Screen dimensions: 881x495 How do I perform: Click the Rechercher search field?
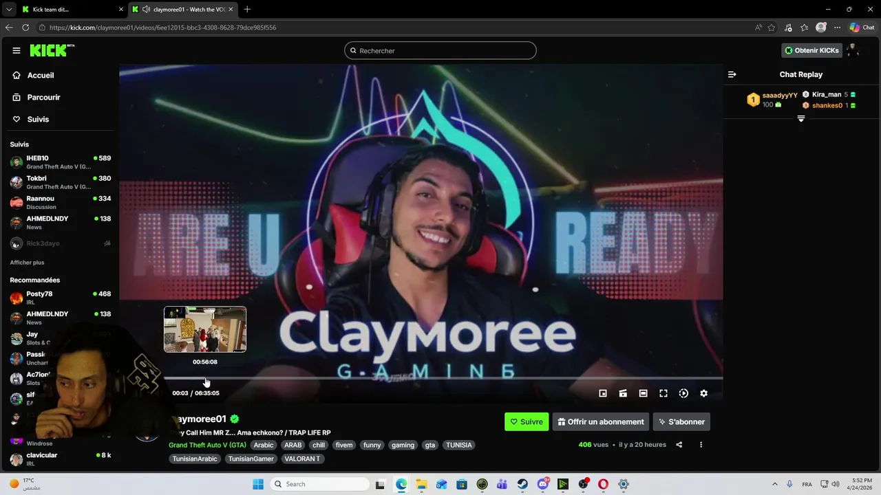[440, 50]
